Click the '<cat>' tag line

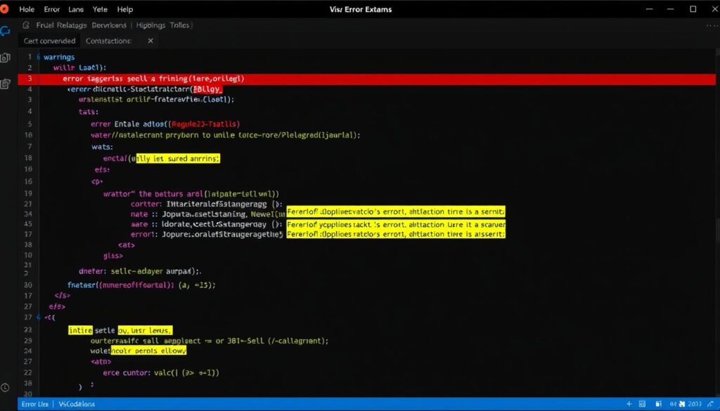point(127,245)
